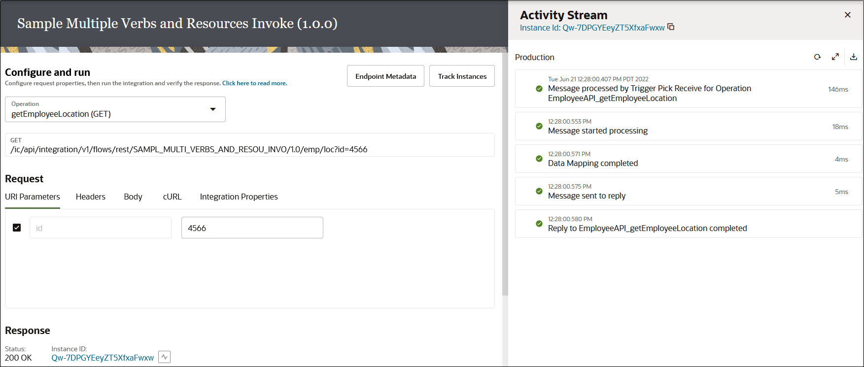Select the 'Message started processing' activity entry
Viewport: 864px width, 367px height.
click(x=689, y=126)
